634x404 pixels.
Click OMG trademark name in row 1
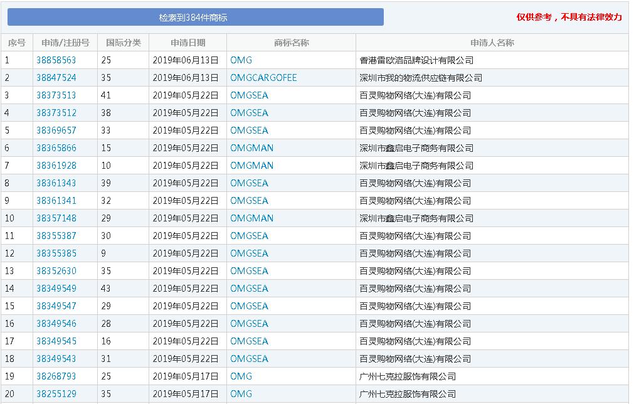[241, 60]
